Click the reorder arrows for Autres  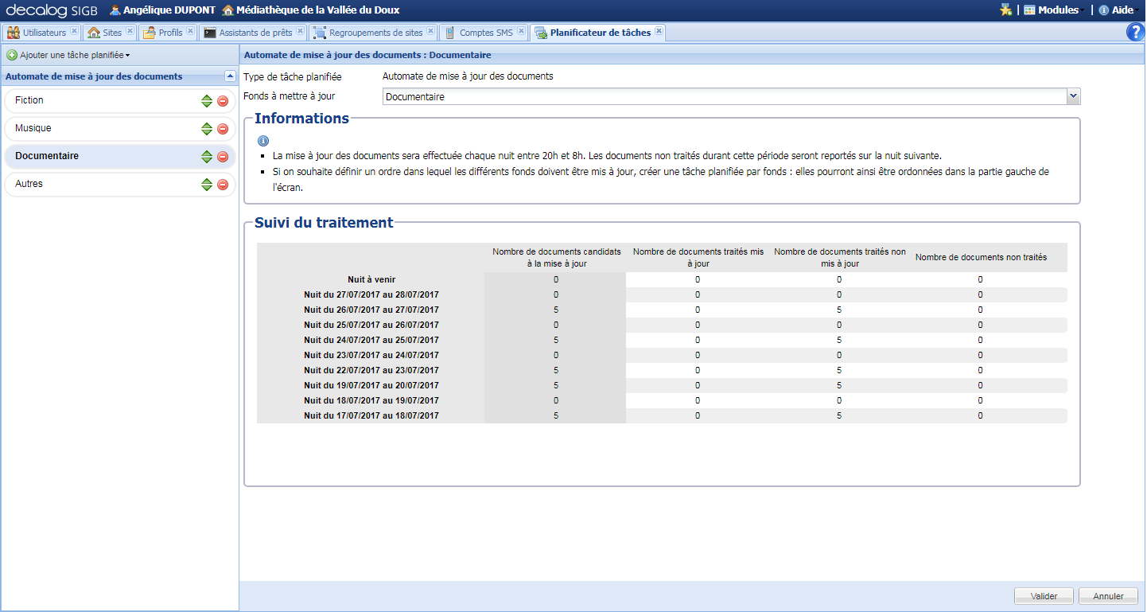(x=207, y=185)
